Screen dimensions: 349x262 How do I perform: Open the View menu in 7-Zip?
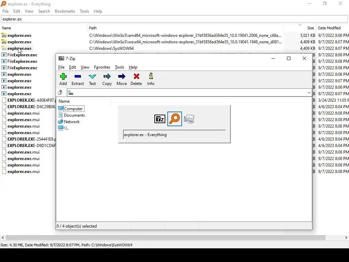coord(85,67)
